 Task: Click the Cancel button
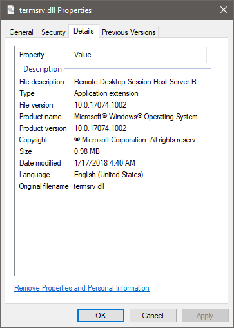click(x=153, y=316)
